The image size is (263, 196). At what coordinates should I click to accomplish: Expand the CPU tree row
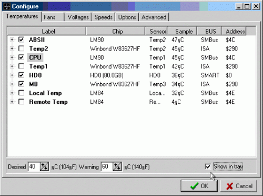12,57
